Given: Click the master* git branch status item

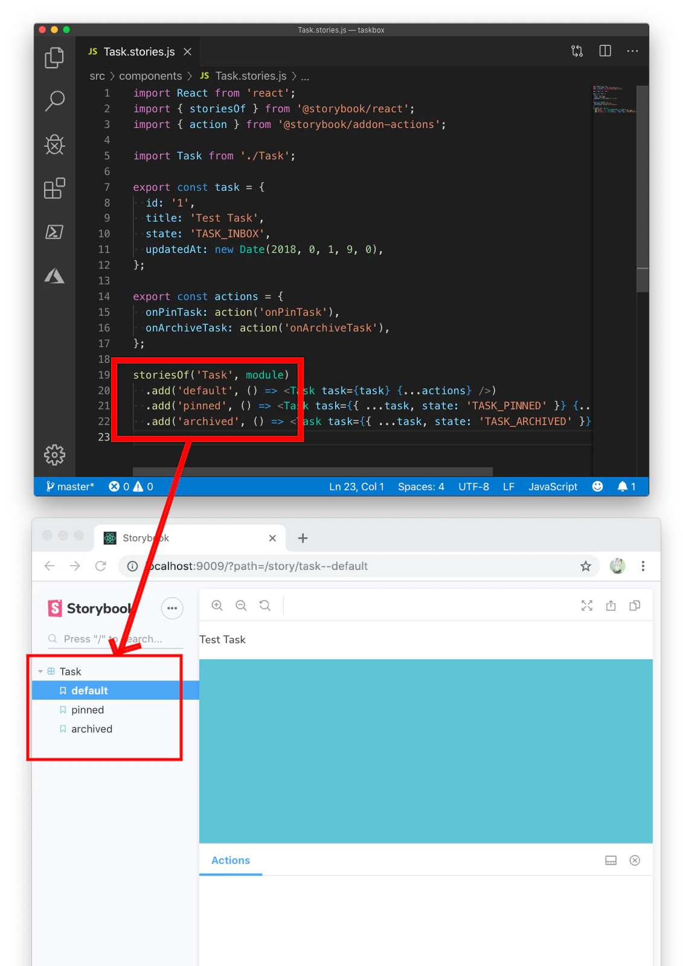Looking at the screenshot, I should coord(70,487).
